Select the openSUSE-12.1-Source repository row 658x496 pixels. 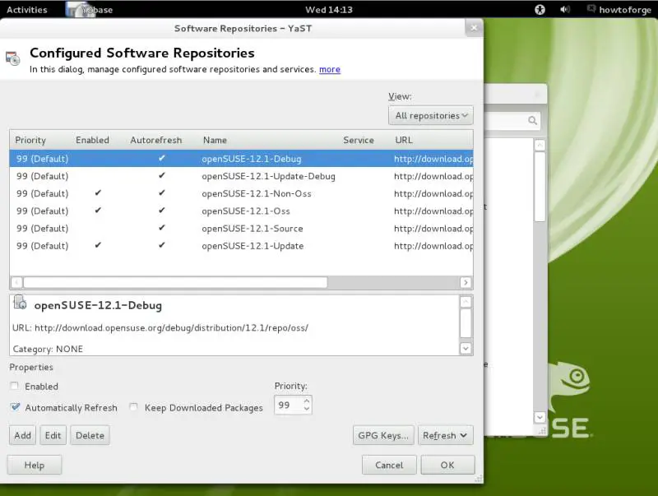coord(241,229)
